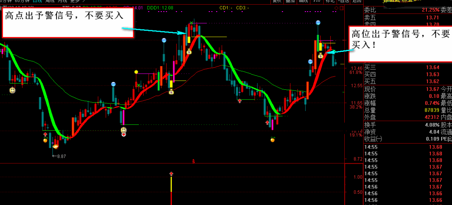
Task: Click the 复权 price adjustment button
Action: click(x=277, y=2)
